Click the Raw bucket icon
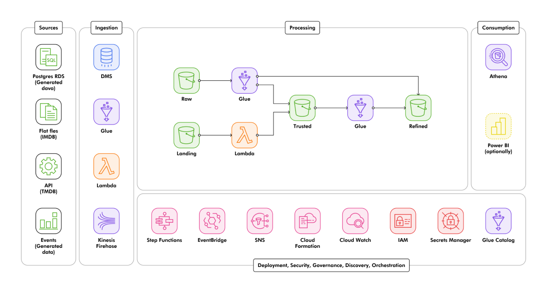The height and width of the screenshot is (293, 547). point(186,80)
